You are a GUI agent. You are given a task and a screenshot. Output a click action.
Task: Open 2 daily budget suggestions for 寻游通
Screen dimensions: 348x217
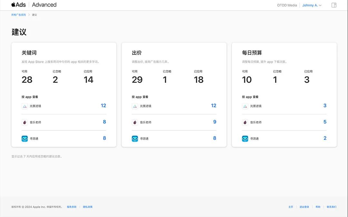325,138
